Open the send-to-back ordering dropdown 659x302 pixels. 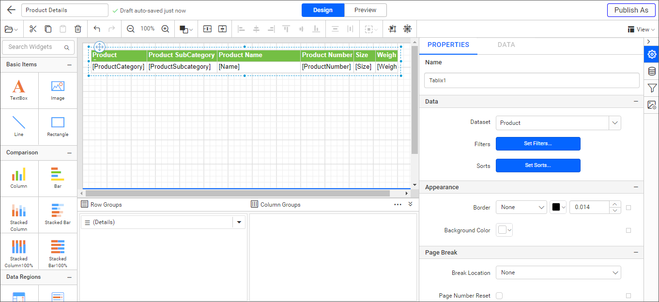(186, 29)
